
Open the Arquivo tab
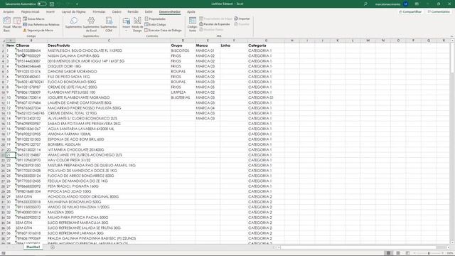[9, 12]
